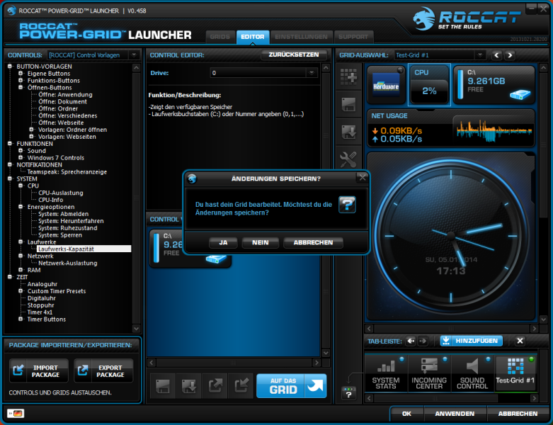
Task: Click OK at the bottom of the window
Action: pyautogui.click(x=406, y=414)
